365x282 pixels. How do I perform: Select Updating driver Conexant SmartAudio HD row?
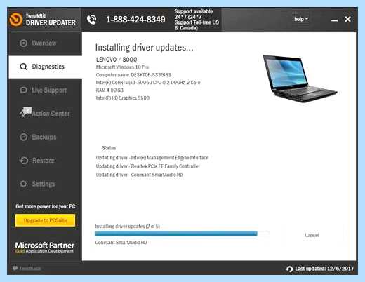coord(139,175)
